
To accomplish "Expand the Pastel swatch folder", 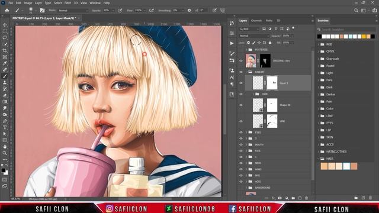I will pos(319,66).
